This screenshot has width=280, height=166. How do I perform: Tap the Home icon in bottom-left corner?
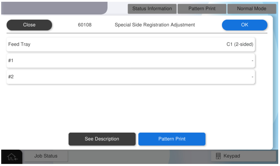12,157
